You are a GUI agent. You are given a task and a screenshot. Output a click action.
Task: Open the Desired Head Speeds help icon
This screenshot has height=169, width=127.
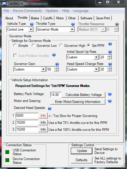click(50, 109)
